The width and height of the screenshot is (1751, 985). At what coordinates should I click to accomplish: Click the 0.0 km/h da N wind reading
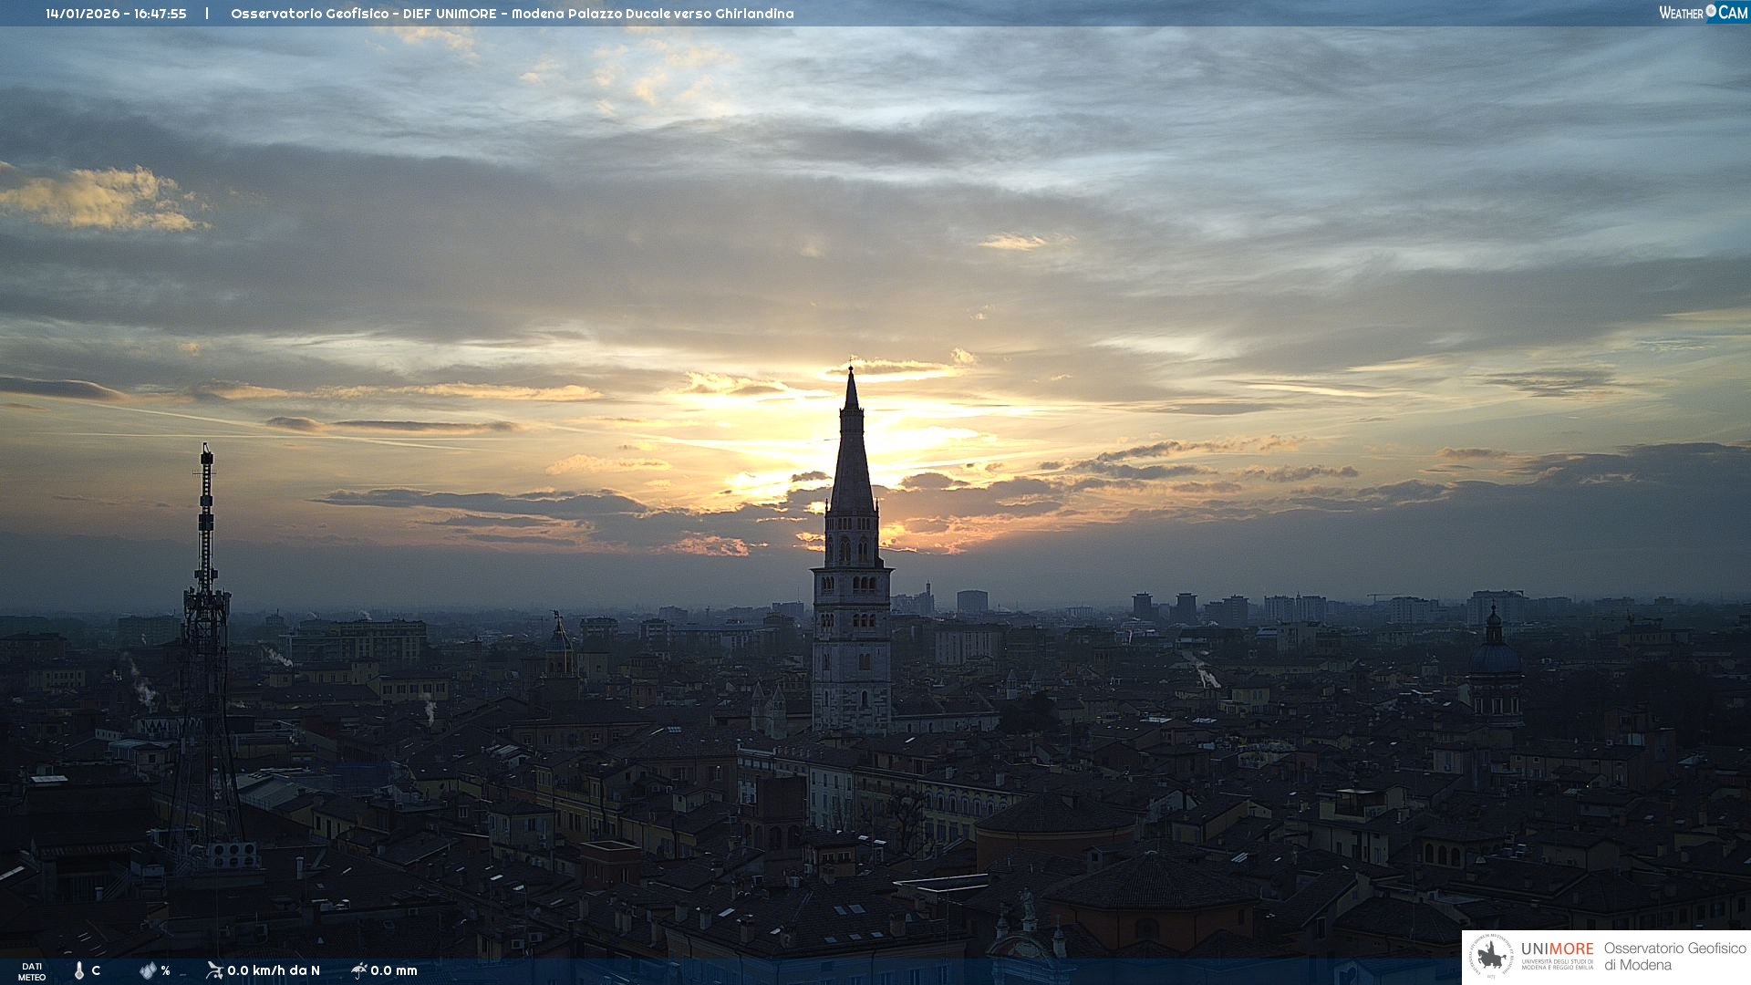[274, 970]
